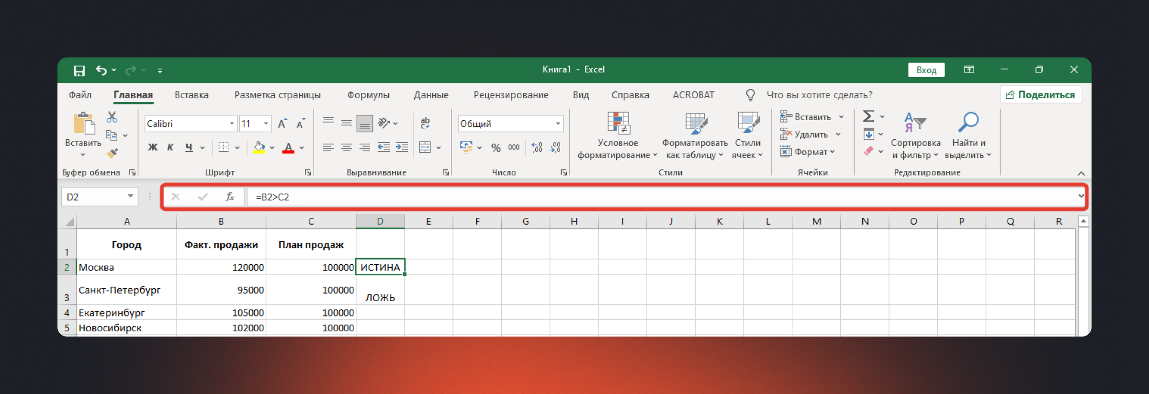Click the AutoSum sigma icon
Image resolution: width=1149 pixels, height=394 pixels.
[x=868, y=116]
